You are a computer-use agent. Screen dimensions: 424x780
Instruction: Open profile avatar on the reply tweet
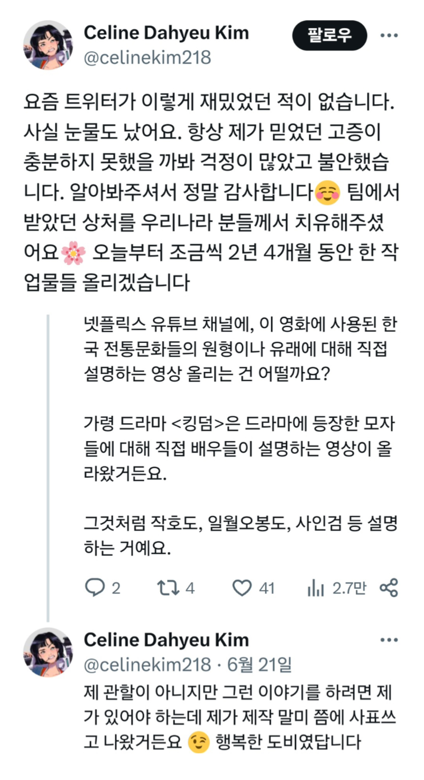click(48, 653)
